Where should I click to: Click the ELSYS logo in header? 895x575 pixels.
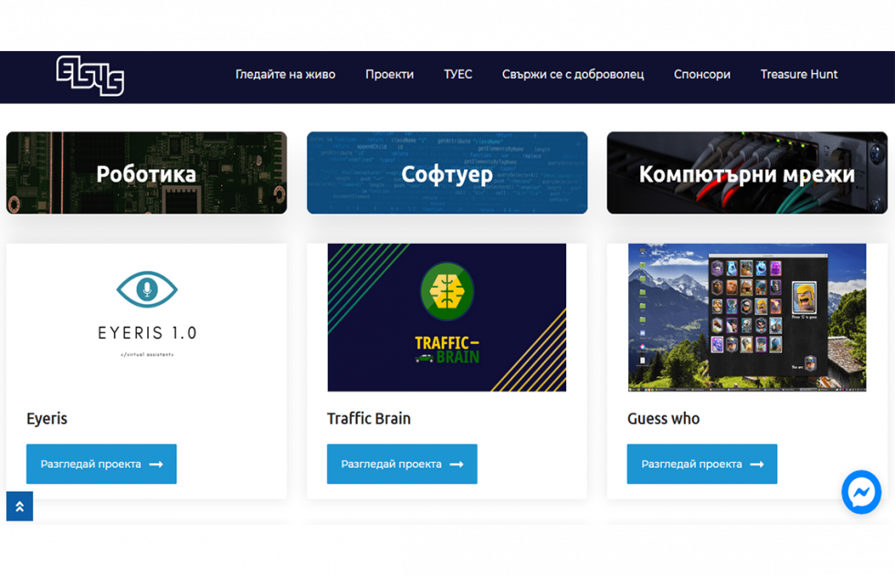pyautogui.click(x=89, y=76)
